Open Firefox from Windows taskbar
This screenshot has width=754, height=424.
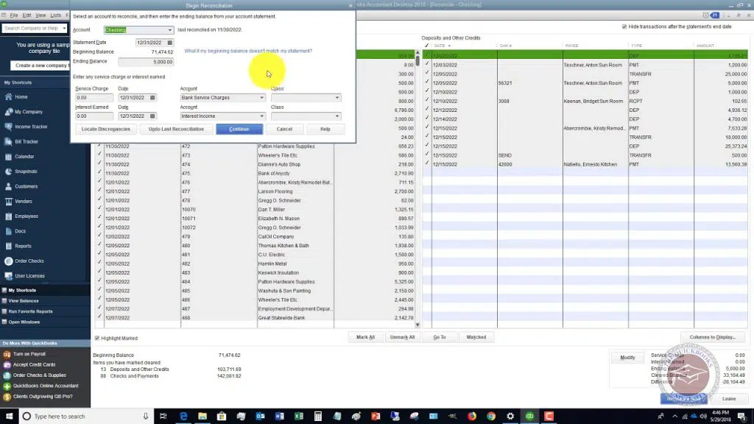click(472, 416)
